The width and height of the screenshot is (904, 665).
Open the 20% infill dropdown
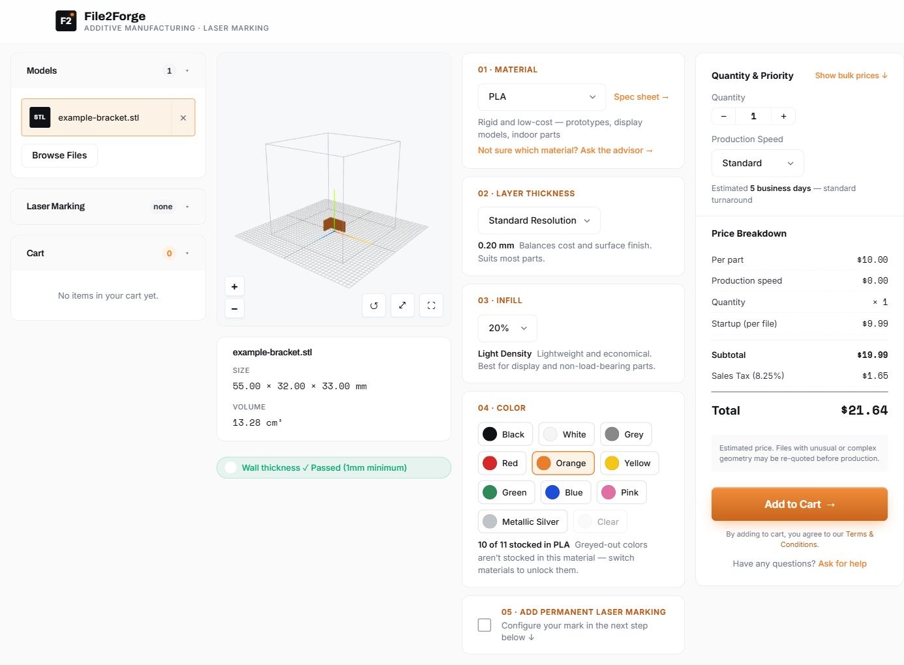point(507,329)
